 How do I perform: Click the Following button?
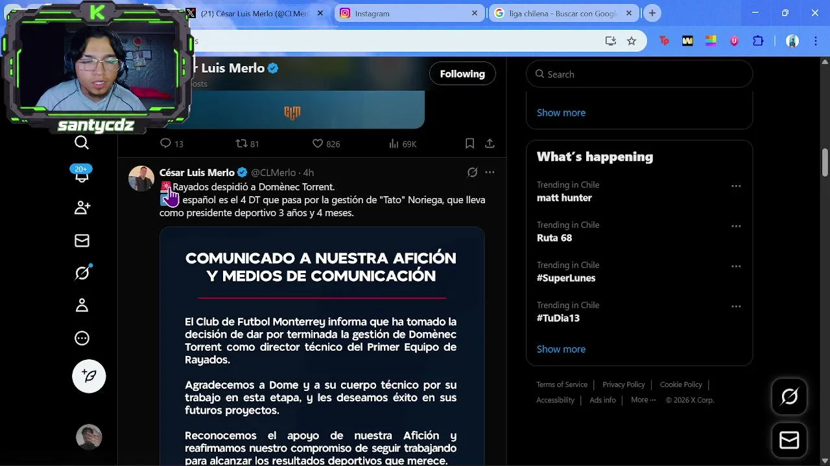[462, 74]
